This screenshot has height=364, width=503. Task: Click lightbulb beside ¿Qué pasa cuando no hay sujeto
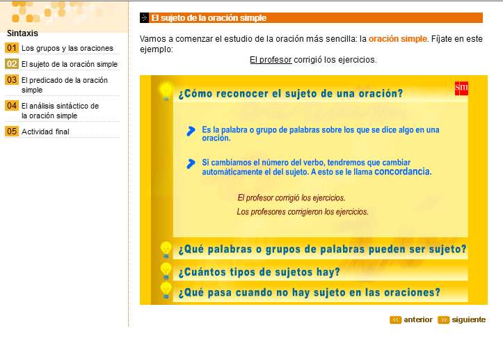click(166, 290)
